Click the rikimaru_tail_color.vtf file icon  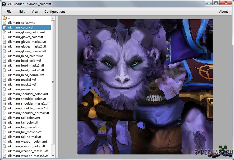click(4, 123)
